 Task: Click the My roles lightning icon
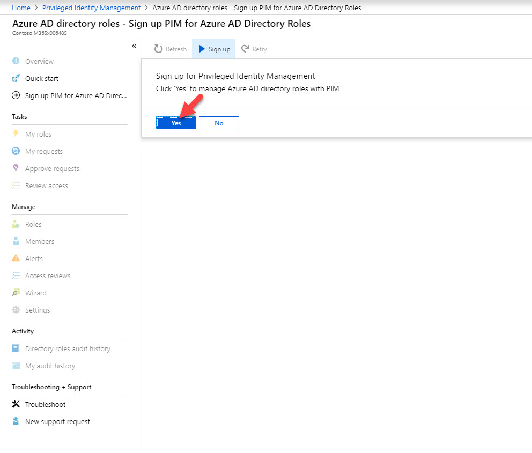click(16, 133)
